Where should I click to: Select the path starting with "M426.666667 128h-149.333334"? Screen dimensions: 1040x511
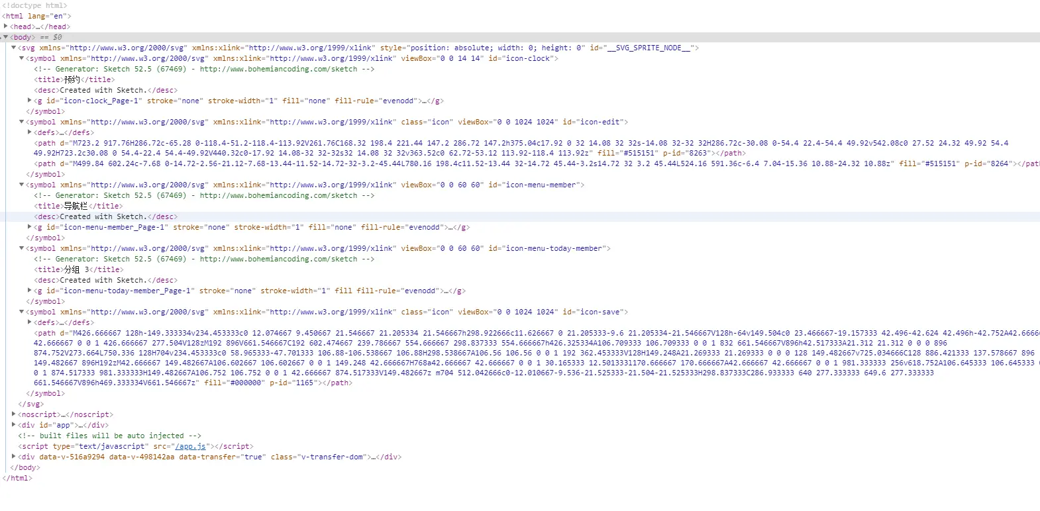[x=537, y=358]
